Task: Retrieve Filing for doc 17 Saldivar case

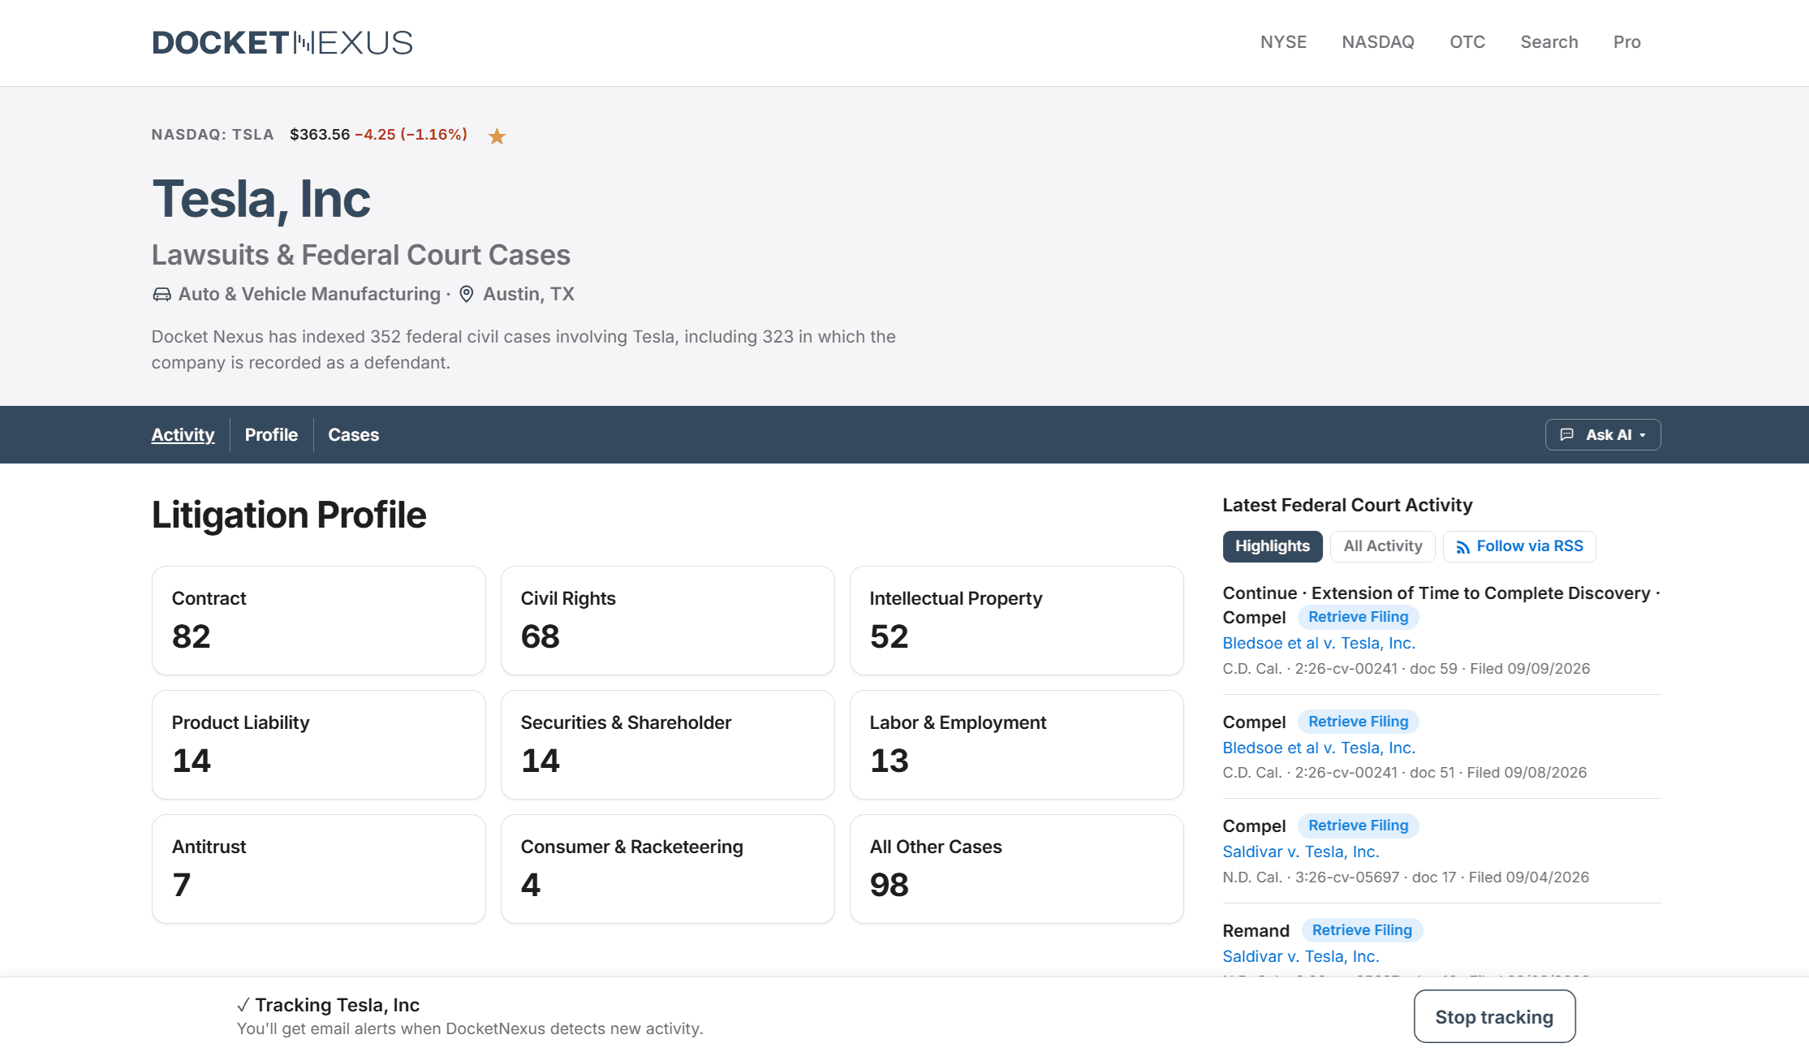Action: [x=1359, y=826]
